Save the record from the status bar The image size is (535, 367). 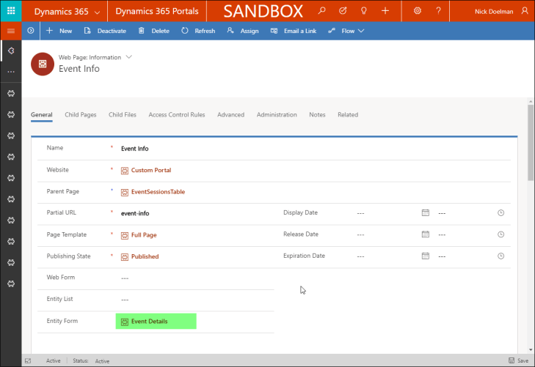click(x=519, y=360)
